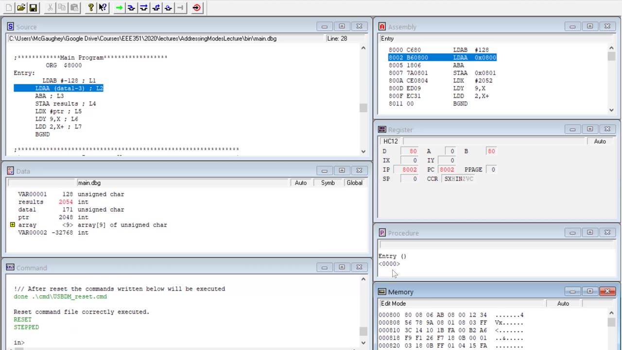Select highlighted source line LDAA (data1-3)
622x350 pixels.
tap(58, 88)
